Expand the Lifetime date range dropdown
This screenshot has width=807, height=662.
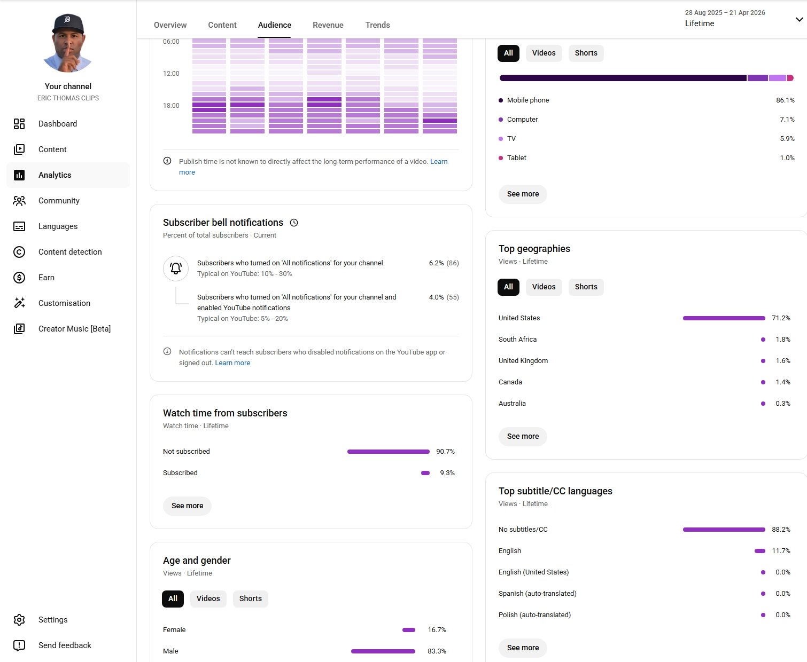point(798,20)
